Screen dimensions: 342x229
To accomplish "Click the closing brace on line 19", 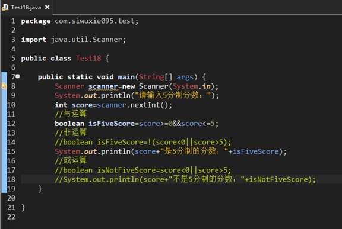I will [40, 189].
